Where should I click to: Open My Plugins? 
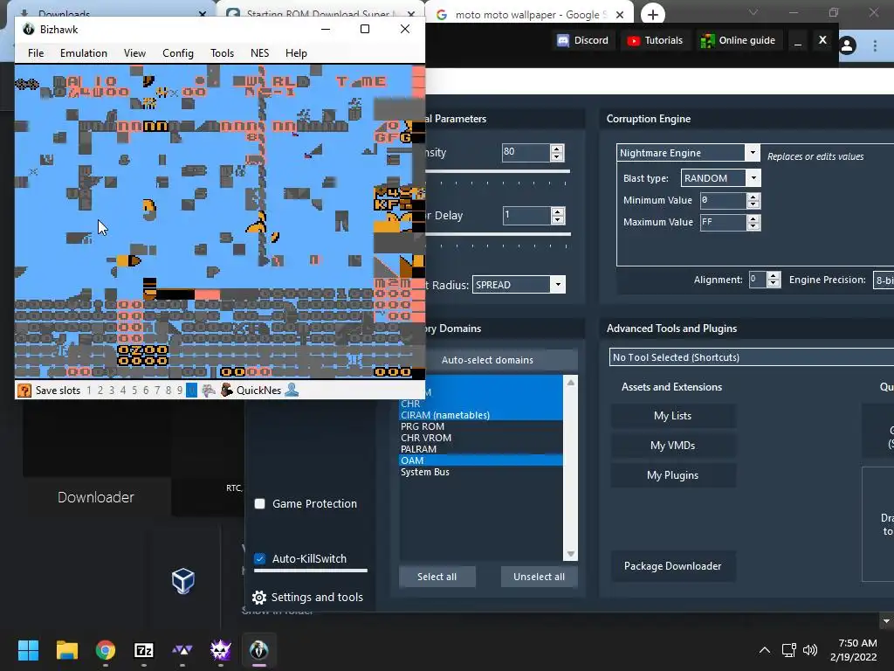tap(673, 475)
